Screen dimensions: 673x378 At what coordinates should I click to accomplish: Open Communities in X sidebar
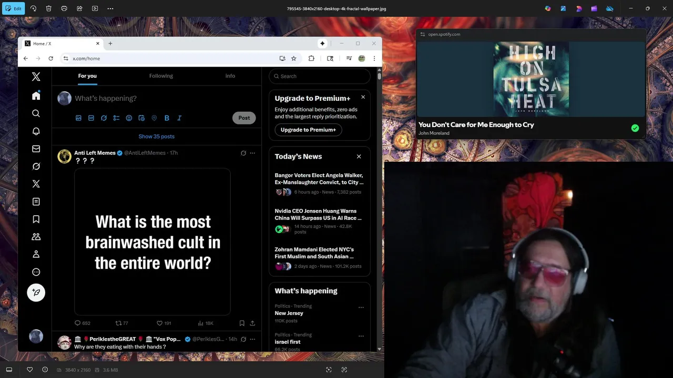[x=36, y=237]
